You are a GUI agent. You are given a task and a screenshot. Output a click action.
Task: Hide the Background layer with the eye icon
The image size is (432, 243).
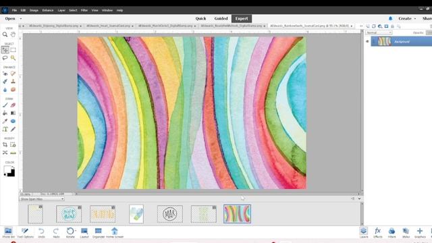click(x=367, y=41)
